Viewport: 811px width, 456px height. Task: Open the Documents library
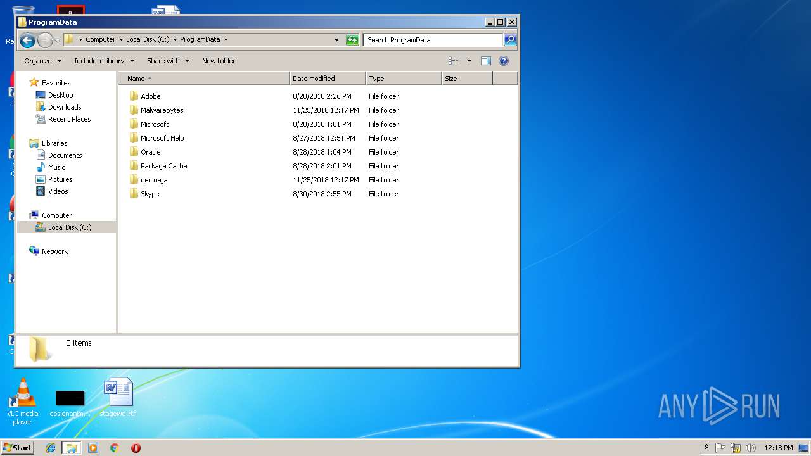click(x=65, y=155)
